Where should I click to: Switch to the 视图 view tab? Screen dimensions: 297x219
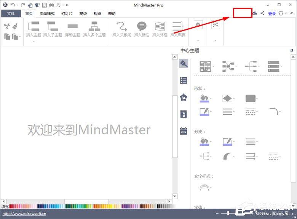(x=97, y=13)
